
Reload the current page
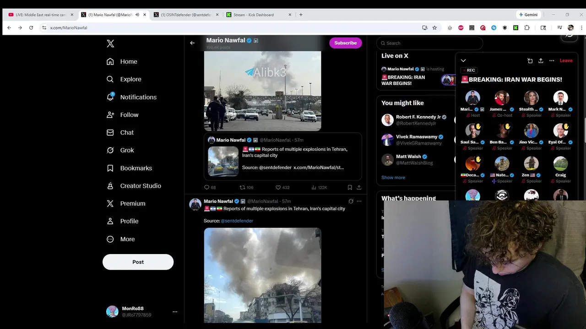[x=31, y=28]
